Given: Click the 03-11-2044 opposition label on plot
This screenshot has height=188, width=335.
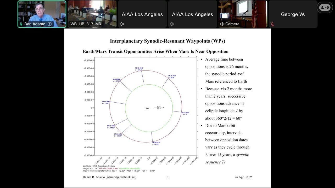Looking at the screenshot, I should pos(106,102).
